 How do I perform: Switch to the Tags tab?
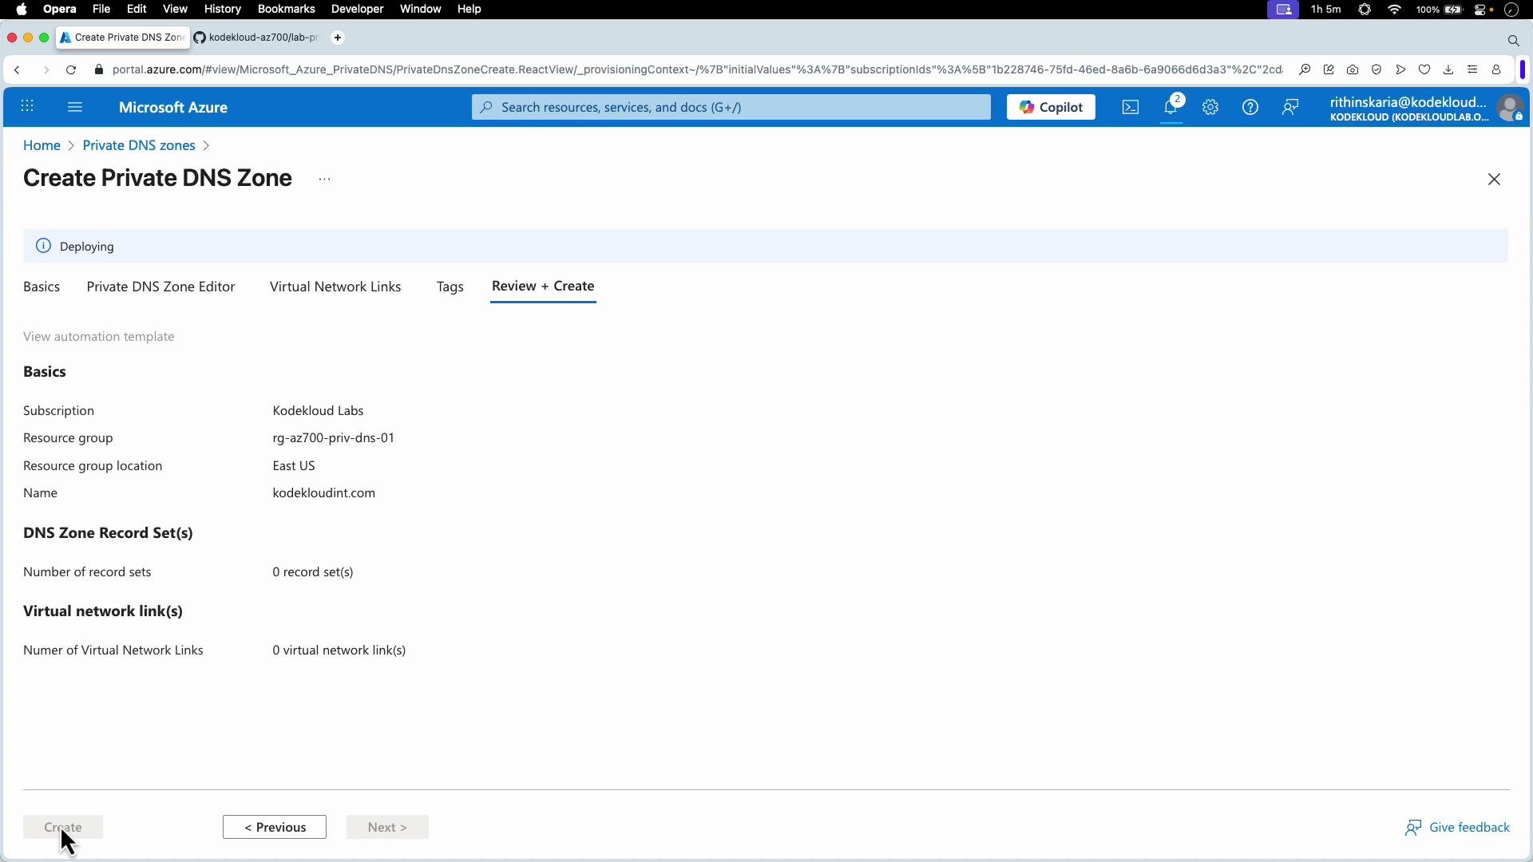coord(450,287)
